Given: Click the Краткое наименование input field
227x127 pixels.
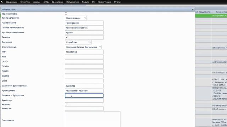Looking at the screenshot, I should click(84, 32).
